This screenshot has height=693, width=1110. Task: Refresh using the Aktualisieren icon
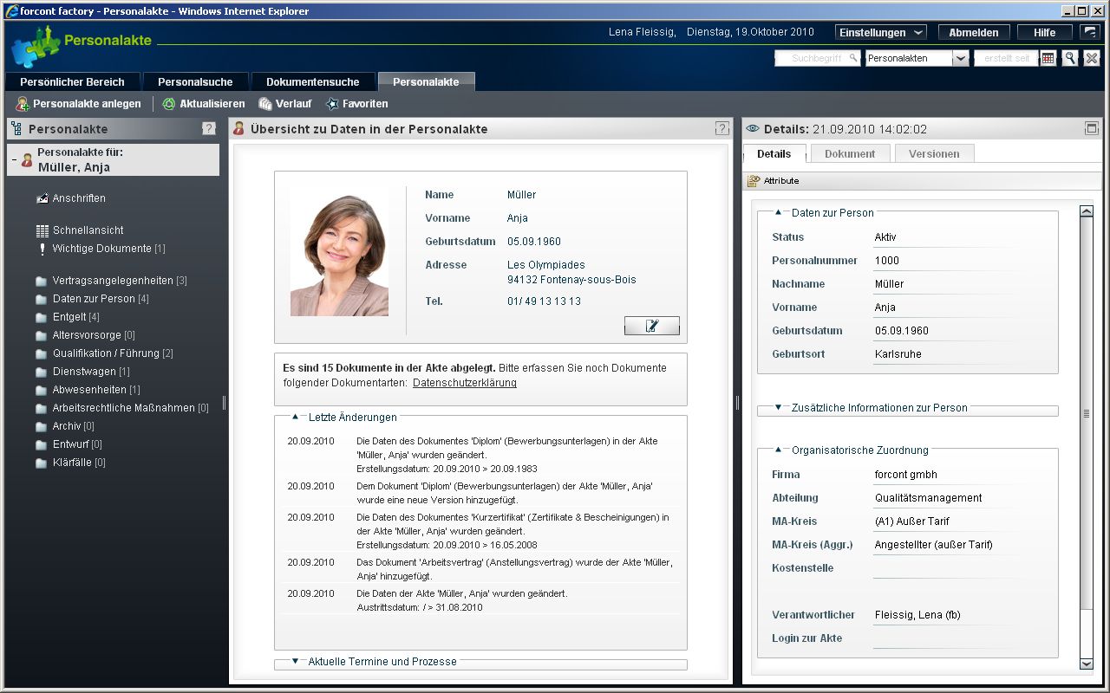pyautogui.click(x=169, y=104)
